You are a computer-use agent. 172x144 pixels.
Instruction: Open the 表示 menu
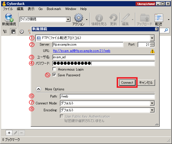(31, 9)
